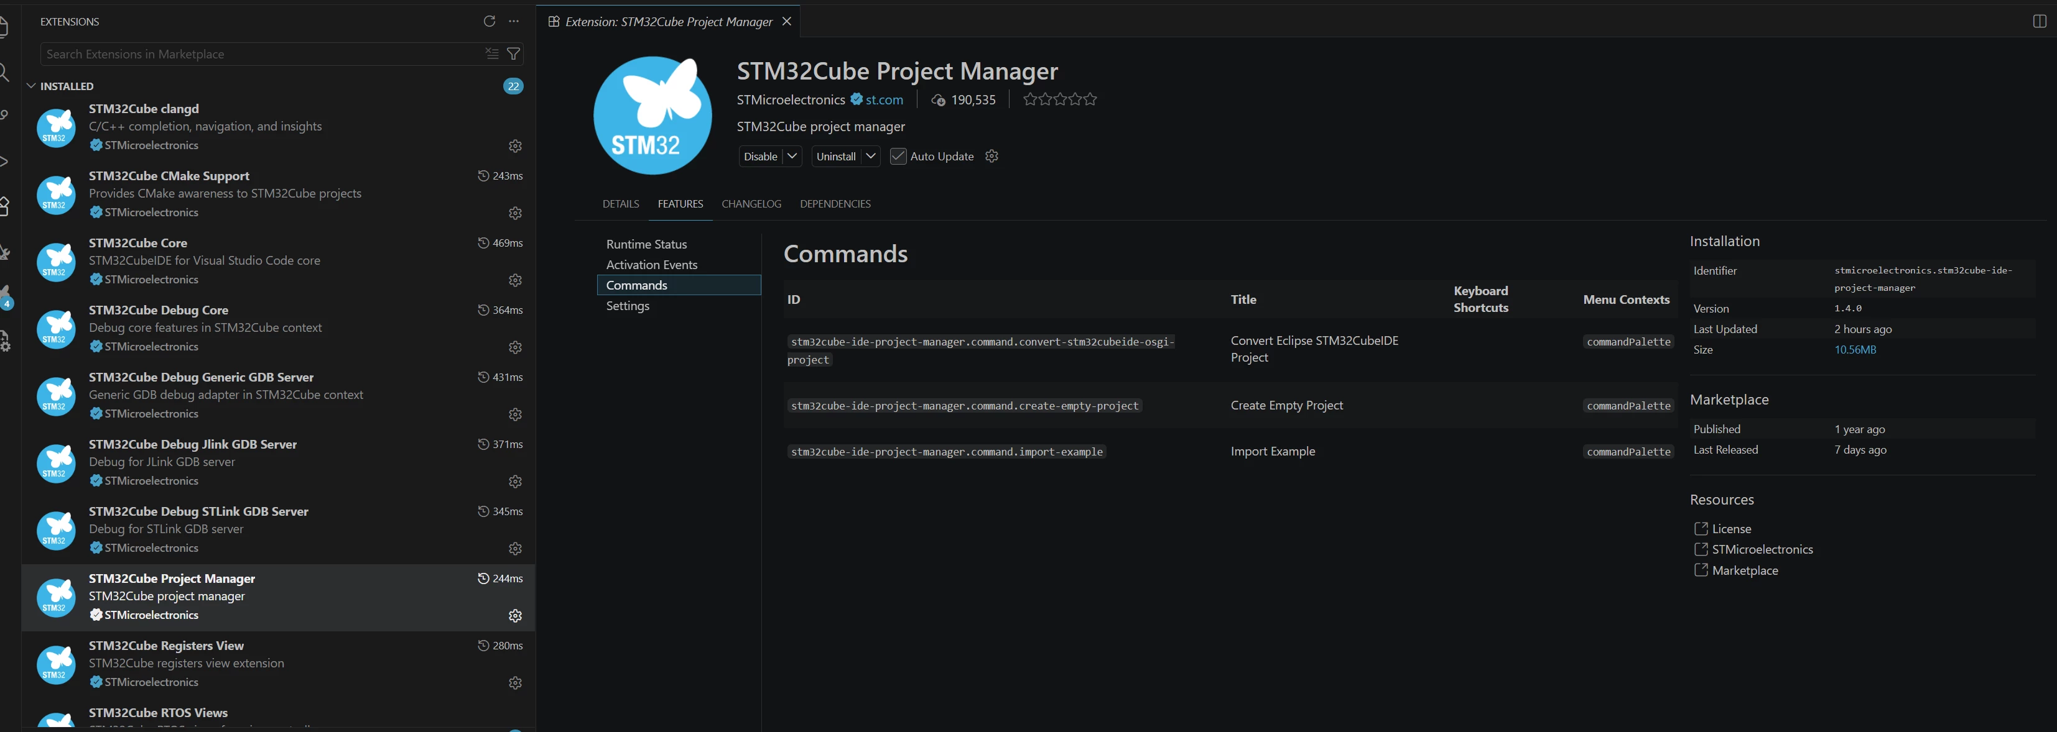Click activation time clock for STM32Cube Core
The image size is (2057, 732).
(x=483, y=242)
